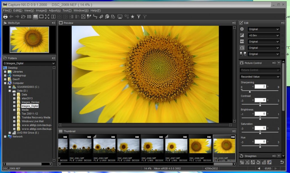Click the White Balance WB icon
This screenshot has height=173, width=290.
click(x=242, y=41)
